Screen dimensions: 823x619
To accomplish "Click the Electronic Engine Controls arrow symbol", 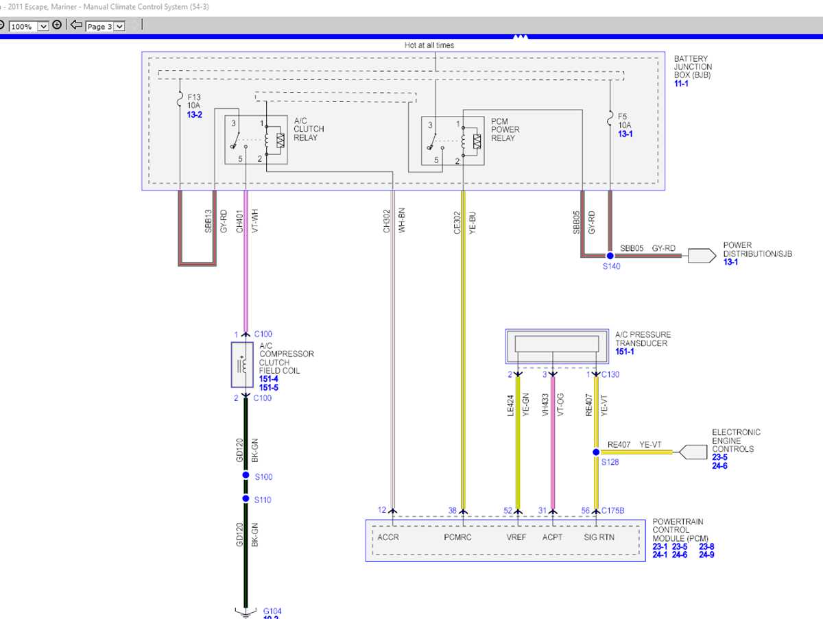I will tap(693, 452).
